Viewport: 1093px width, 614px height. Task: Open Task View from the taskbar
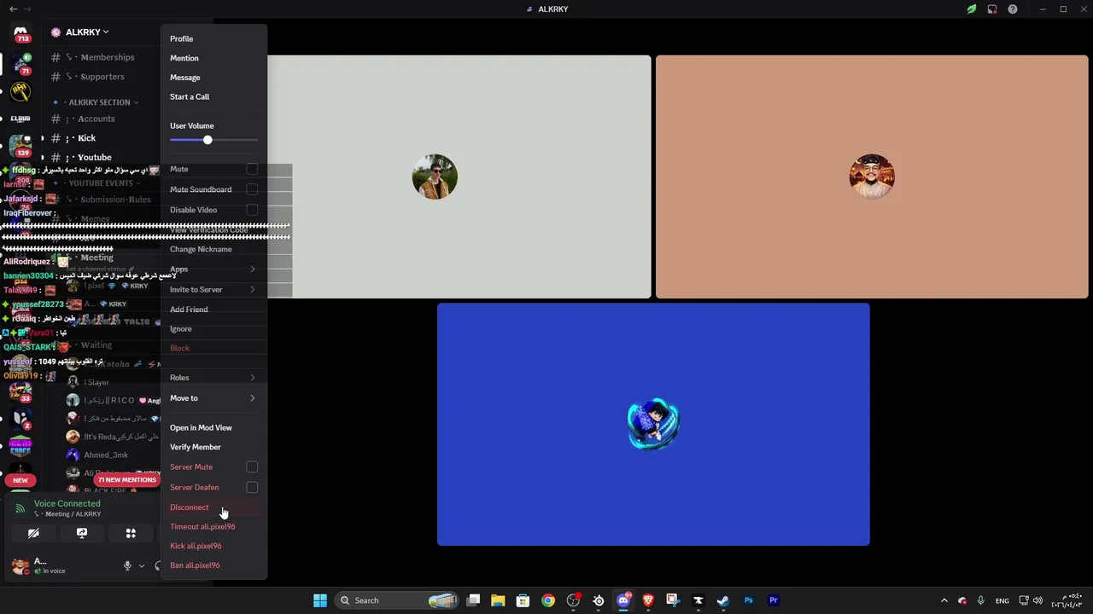tap(473, 600)
